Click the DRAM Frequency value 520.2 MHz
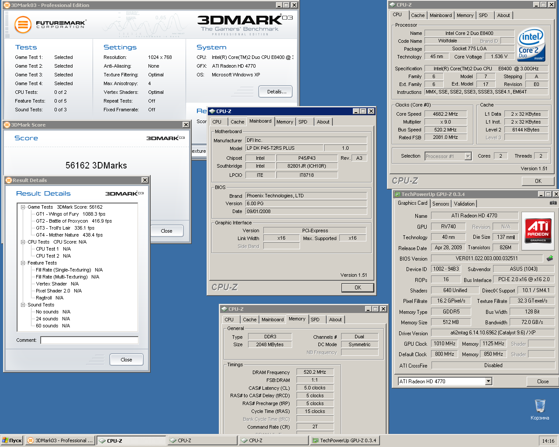 pyautogui.click(x=315, y=372)
